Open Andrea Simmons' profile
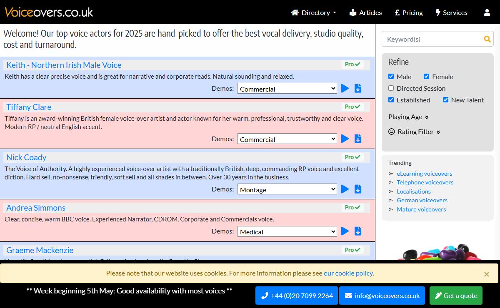The image size is (500, 308). (36, 208)
